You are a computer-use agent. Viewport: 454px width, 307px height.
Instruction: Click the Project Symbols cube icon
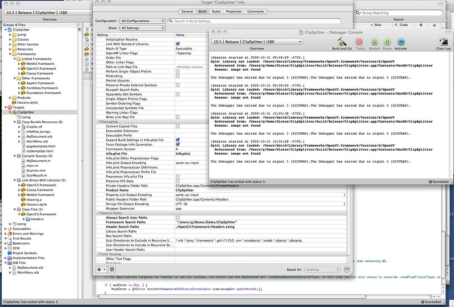10,253
